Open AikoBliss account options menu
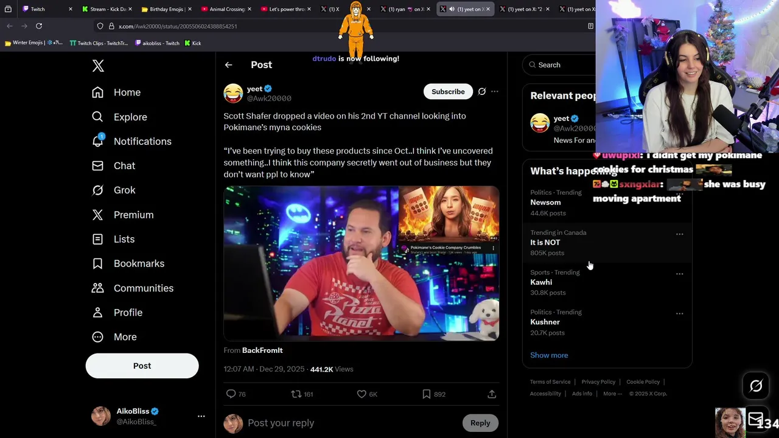The width and height of the screenshot is (779, 438). pyautogui.click(x=201, y=416)
